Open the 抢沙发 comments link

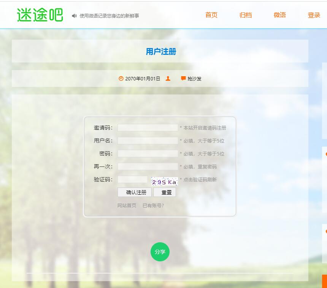click(x=194, y=78)
